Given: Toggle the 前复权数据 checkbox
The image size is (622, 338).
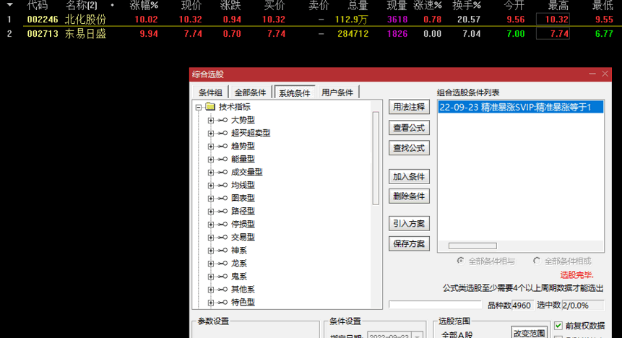Looking at the screenshot, I should click(558, 326).
